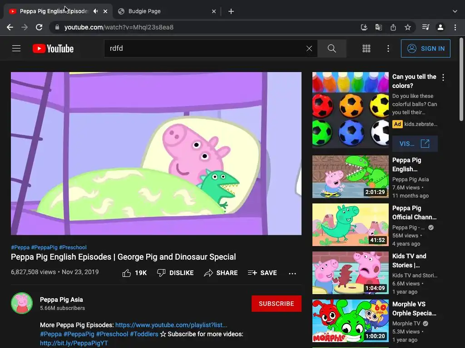Go back in browser history
The width and height of the screenshot is (465, 348).
(10, 27)
